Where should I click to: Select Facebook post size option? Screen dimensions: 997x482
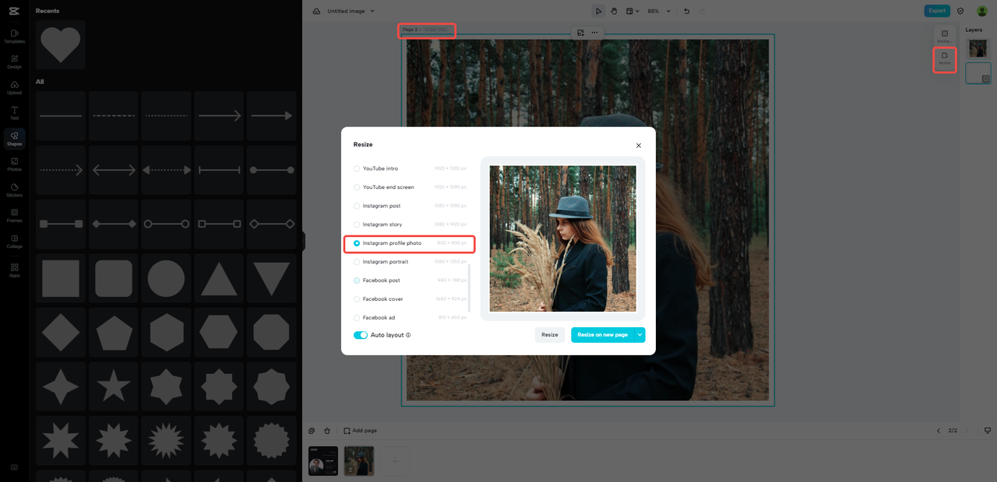click(410, 281)
